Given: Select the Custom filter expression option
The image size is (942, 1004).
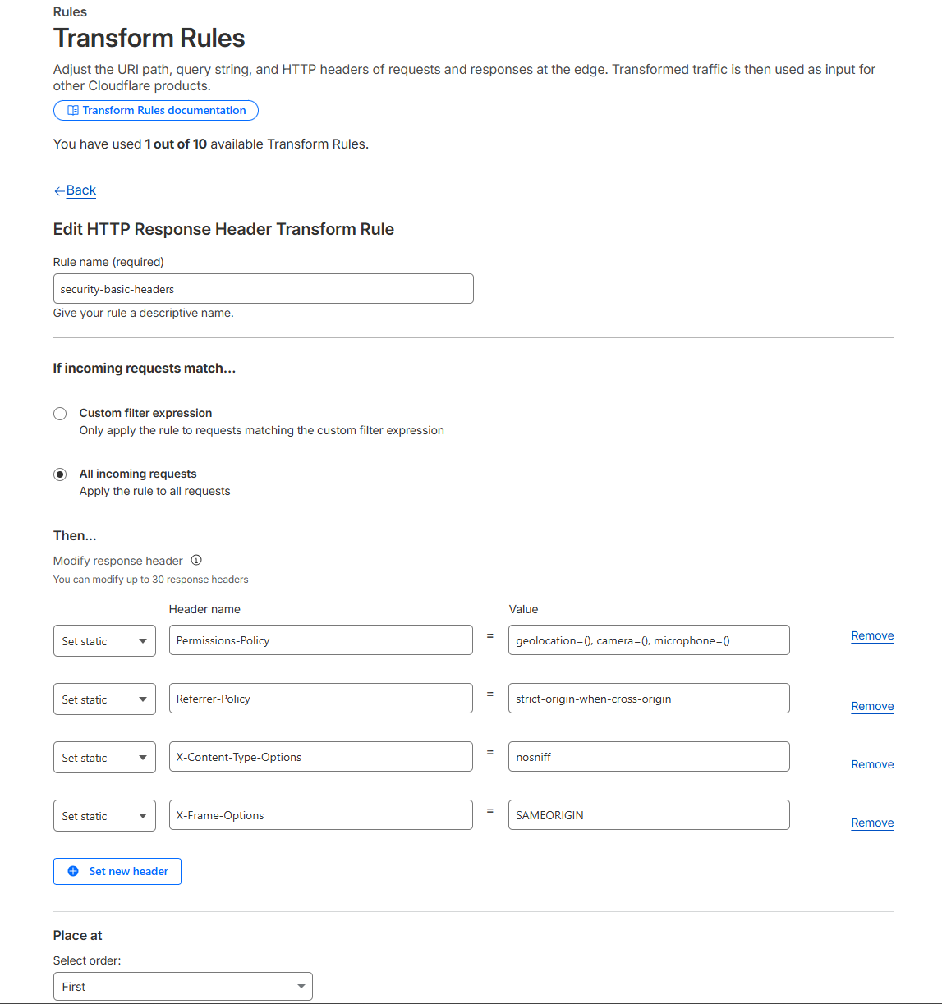Looking at the screenshot, I should 59,413.
